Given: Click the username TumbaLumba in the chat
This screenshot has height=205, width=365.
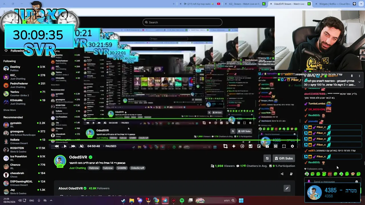Looking at the screenshot, I should coord(317,104).
